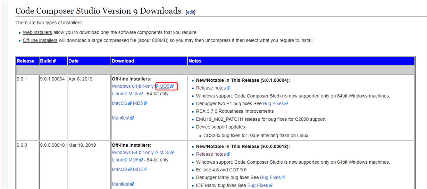Click the Download column header
The image size is (427, 189).
pos(149,61)
